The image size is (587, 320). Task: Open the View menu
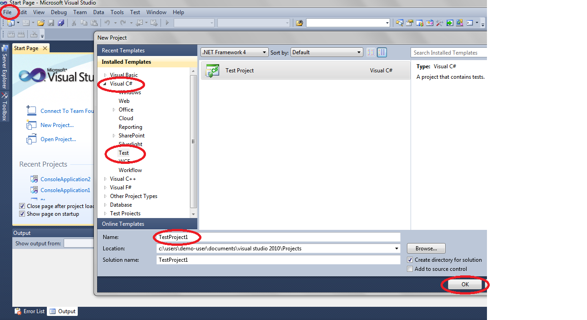(x=39, y=12)
